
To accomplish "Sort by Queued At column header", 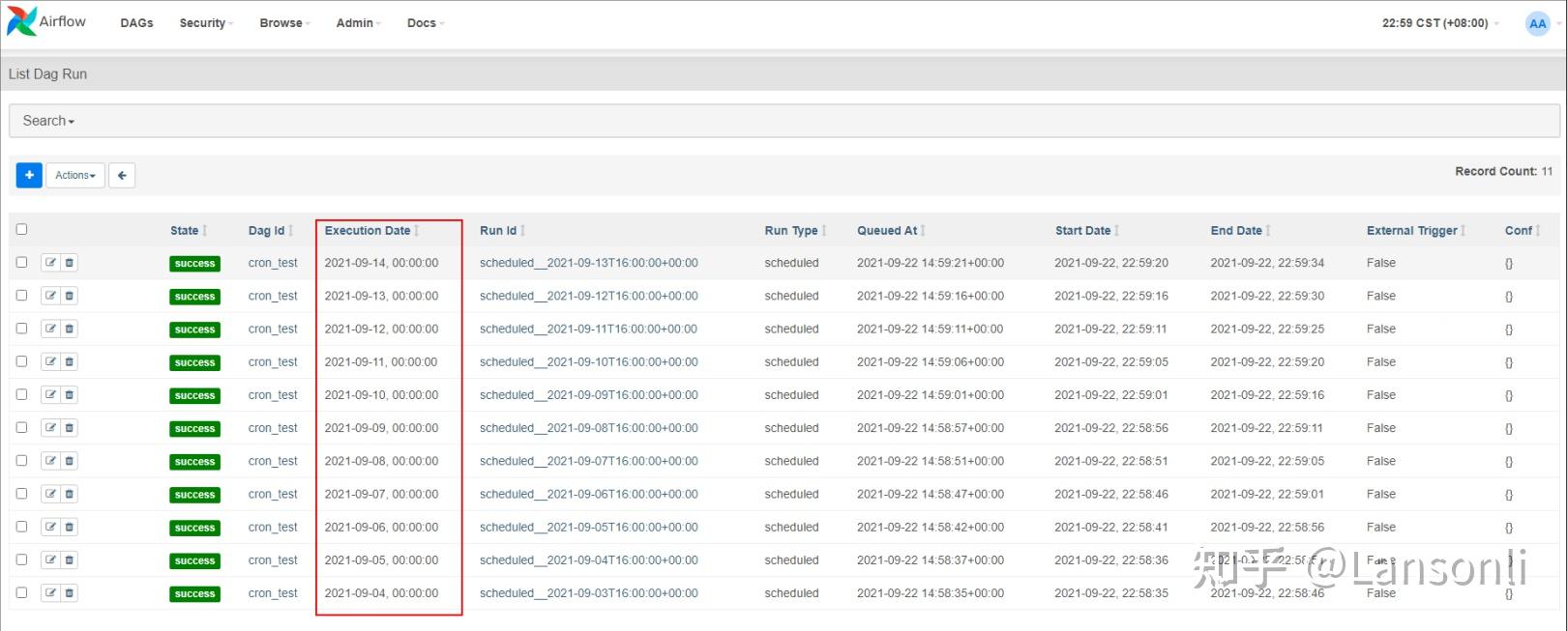I will (x=891, y=231).
